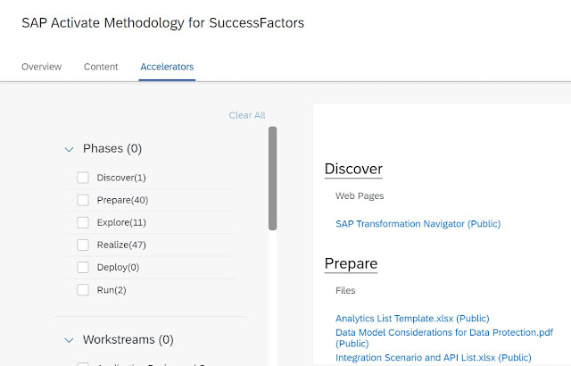Tick the Explore(11) checkbox
Viewport: 571px width, 366px height.
pyautogui.click(x=83, y=222)
